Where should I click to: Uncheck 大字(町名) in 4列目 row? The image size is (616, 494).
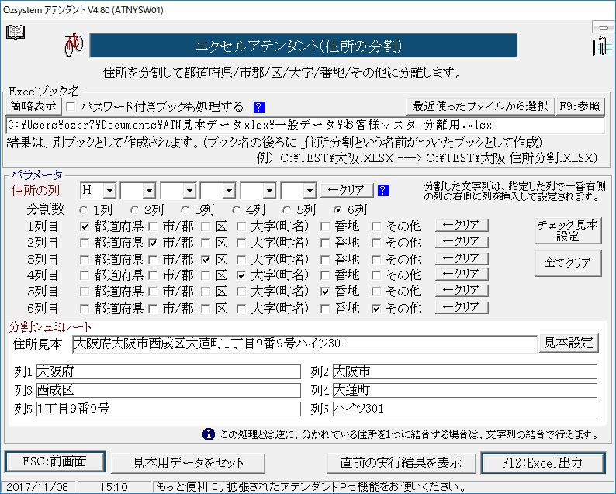coord(241,275)
